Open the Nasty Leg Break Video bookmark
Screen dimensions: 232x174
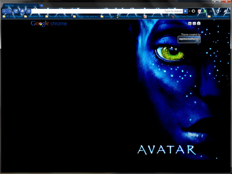[x=129, y=17]
